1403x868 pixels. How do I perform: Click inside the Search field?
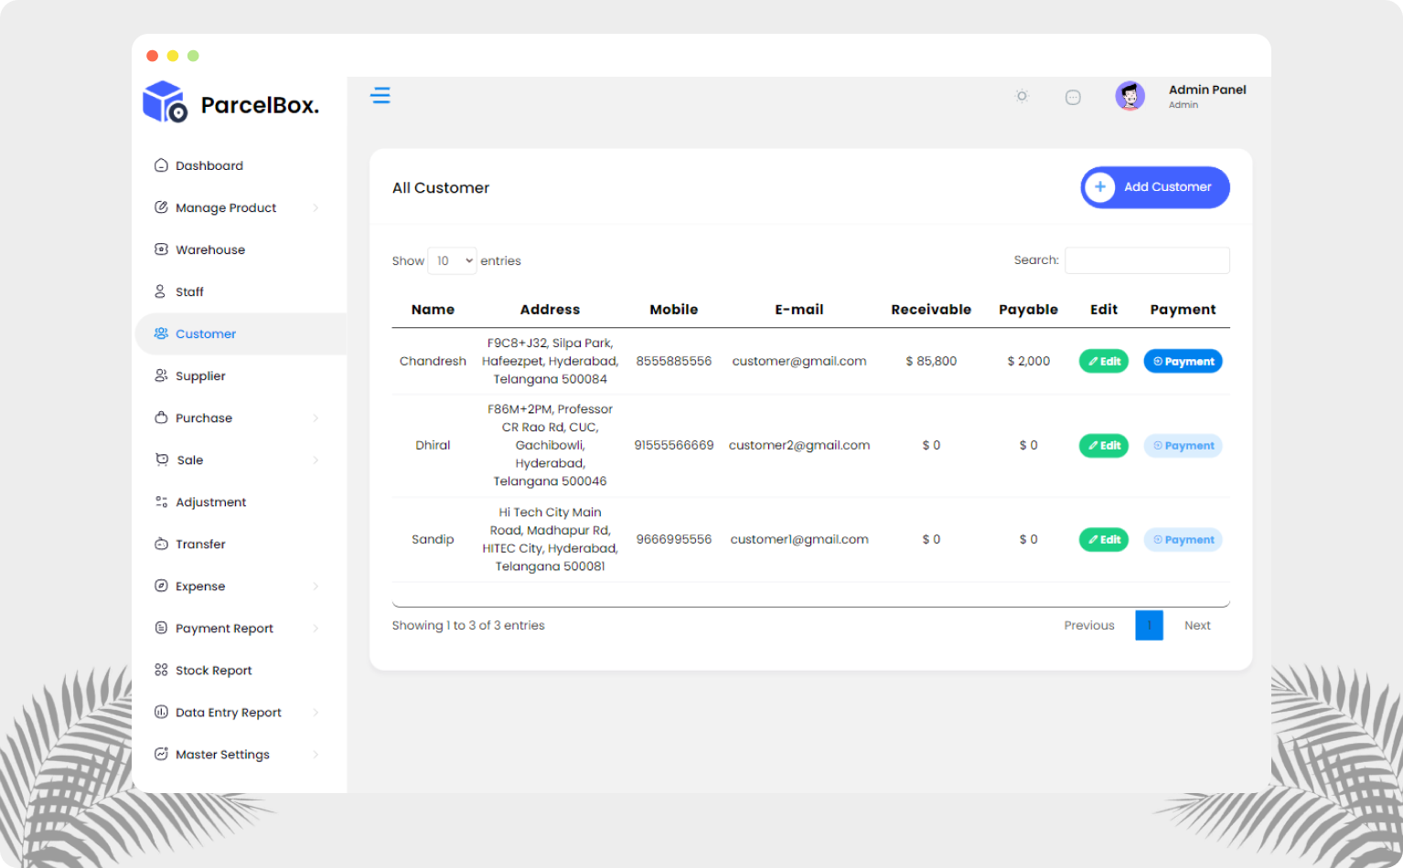point(1147,260)
